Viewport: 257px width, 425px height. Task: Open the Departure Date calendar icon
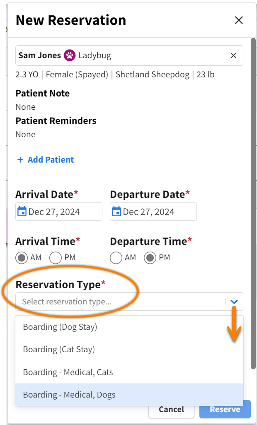(117, 211)
